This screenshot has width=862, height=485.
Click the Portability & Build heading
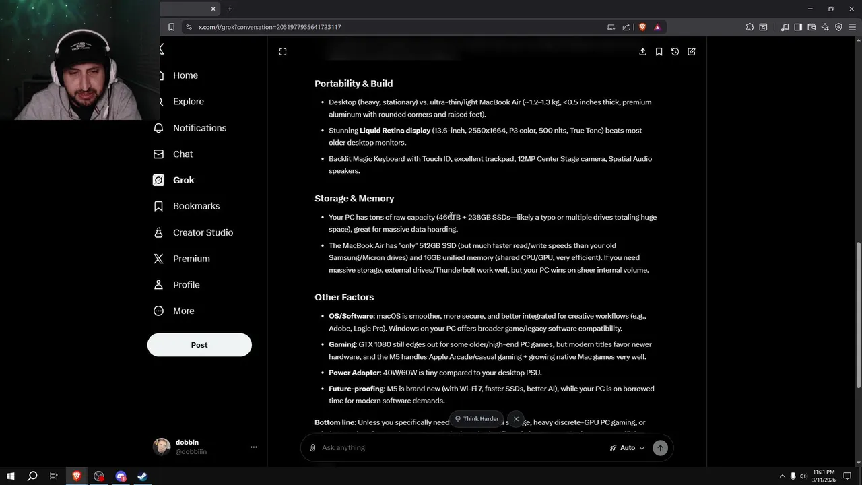354,84
